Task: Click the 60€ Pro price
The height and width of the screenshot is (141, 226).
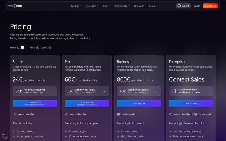Action: pyautogui.click(x=70, y=79)
